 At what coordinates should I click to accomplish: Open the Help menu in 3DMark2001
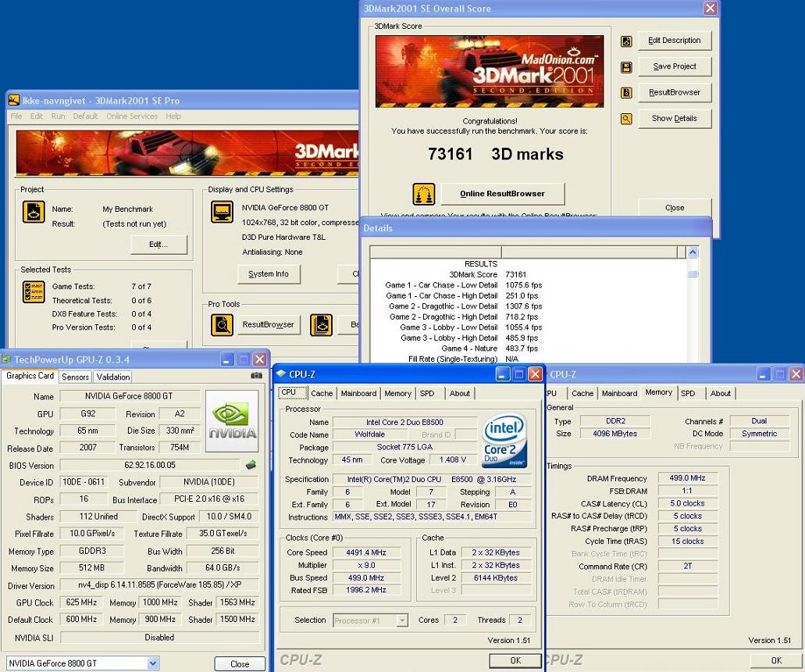pos(173,116)
